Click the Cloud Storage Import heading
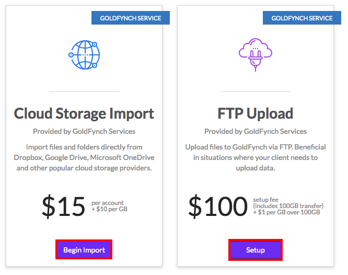The image size is (348, 275). pos(84,113)
